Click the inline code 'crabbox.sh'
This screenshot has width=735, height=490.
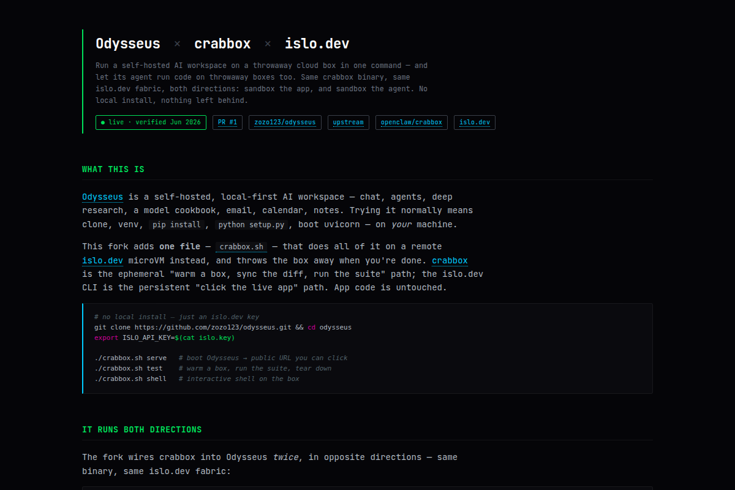coord(241,247)
